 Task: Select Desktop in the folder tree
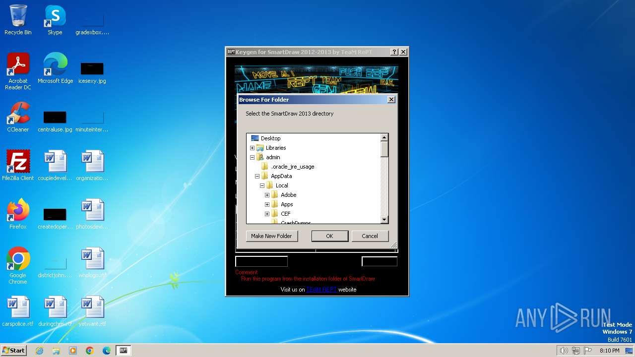[x=270, y=138]
